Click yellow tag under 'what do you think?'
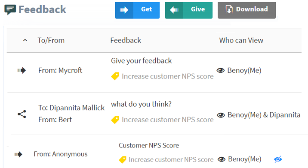Image resolution: width=308 pixels, height=168 pixels. coord(115,120)
